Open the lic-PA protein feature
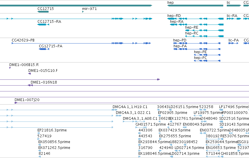The width and height of the screenshot is (249, 158). [233, 43]
